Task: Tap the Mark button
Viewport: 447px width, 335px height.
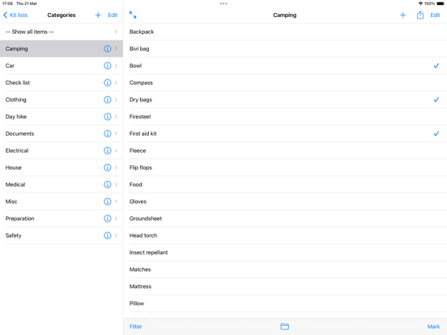Action: point(433,326)
